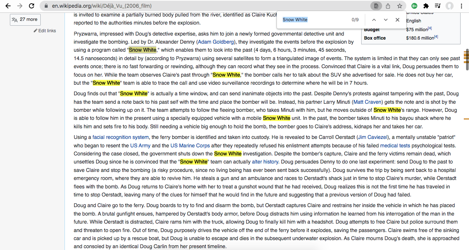
Task: Click the English language value in infobox
Action: click(414, 21)
